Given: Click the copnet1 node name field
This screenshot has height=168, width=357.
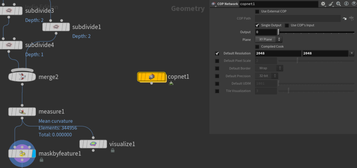Looking at the screenshot, I should pos(278,4).
